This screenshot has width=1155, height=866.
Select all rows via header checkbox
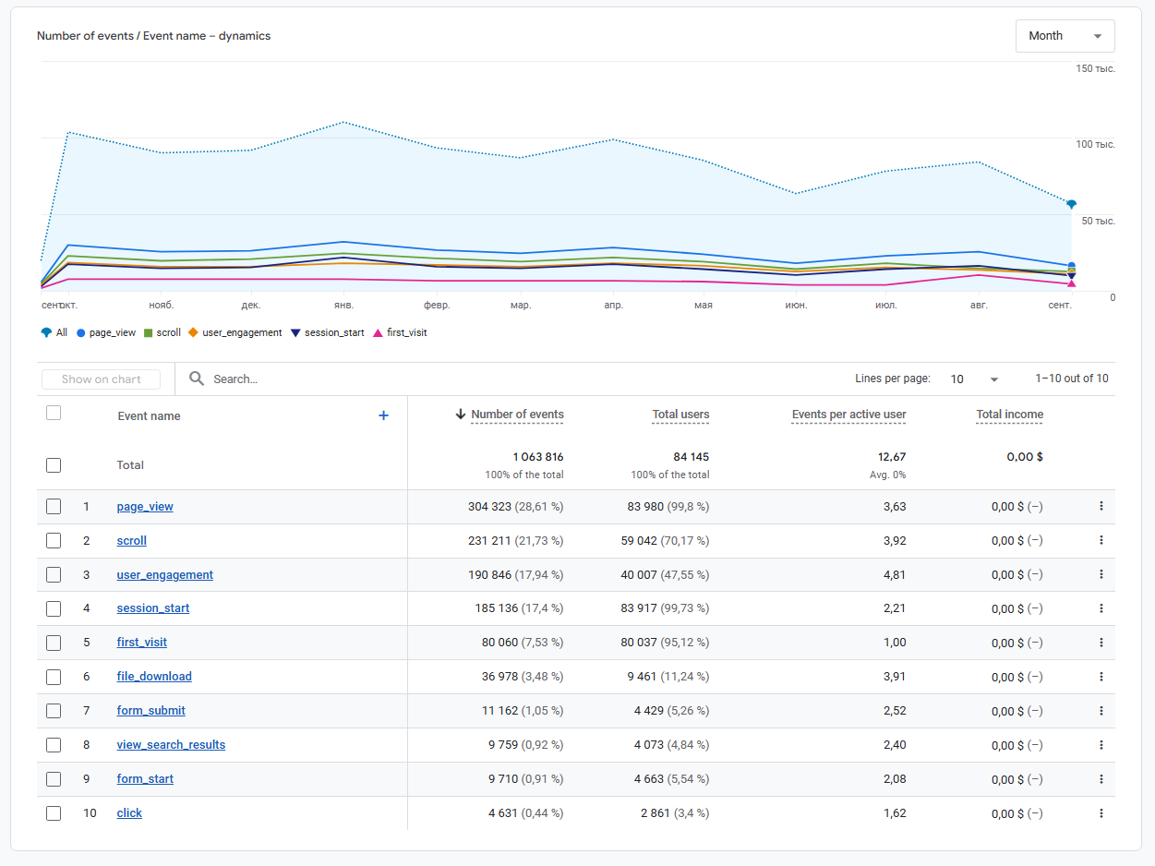pyautogui.click(x=54, y=413)
